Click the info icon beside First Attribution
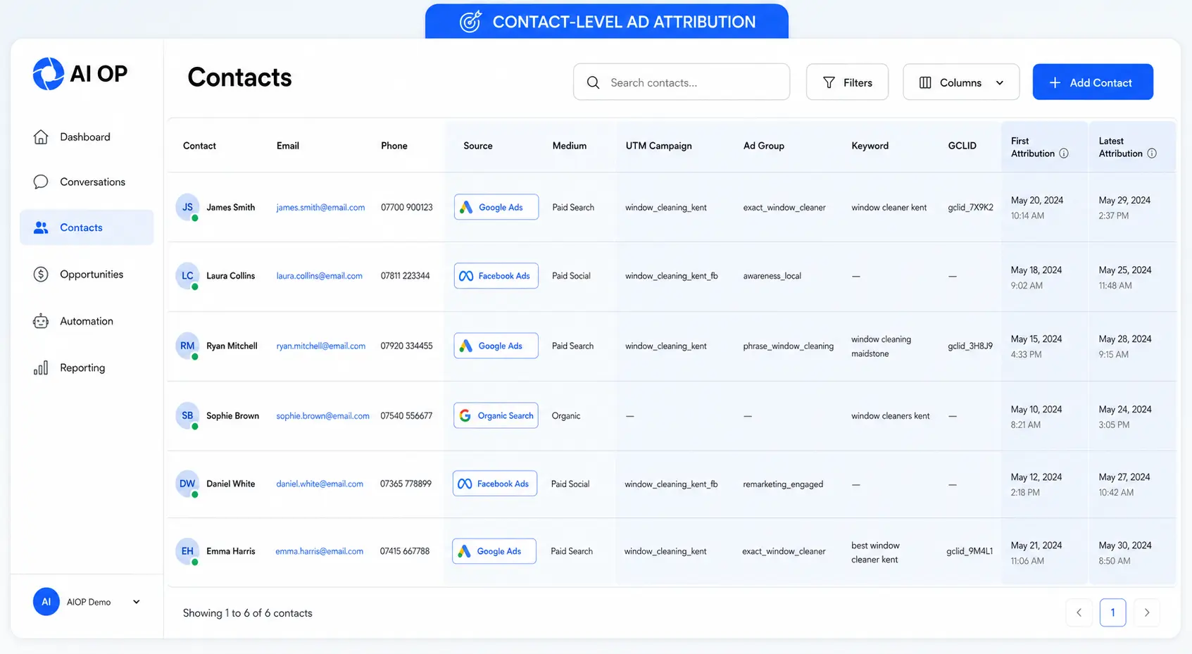 [1064, 153]
